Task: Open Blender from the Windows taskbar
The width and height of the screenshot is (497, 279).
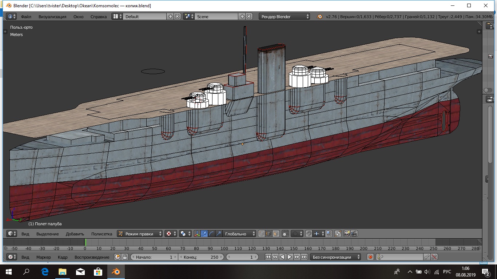Action: 116,271
